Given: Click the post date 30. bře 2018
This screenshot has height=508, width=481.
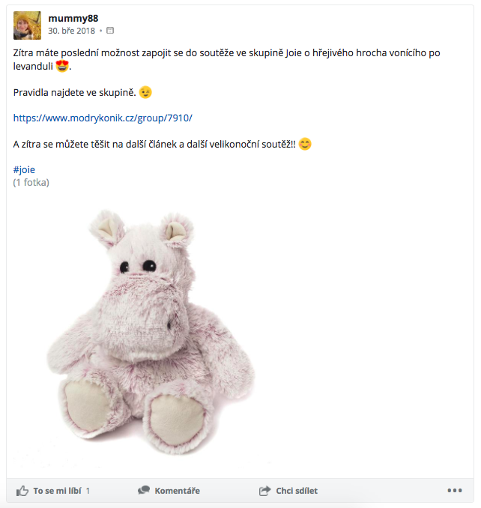Looking at the screenshot, I should coord(72,31).
